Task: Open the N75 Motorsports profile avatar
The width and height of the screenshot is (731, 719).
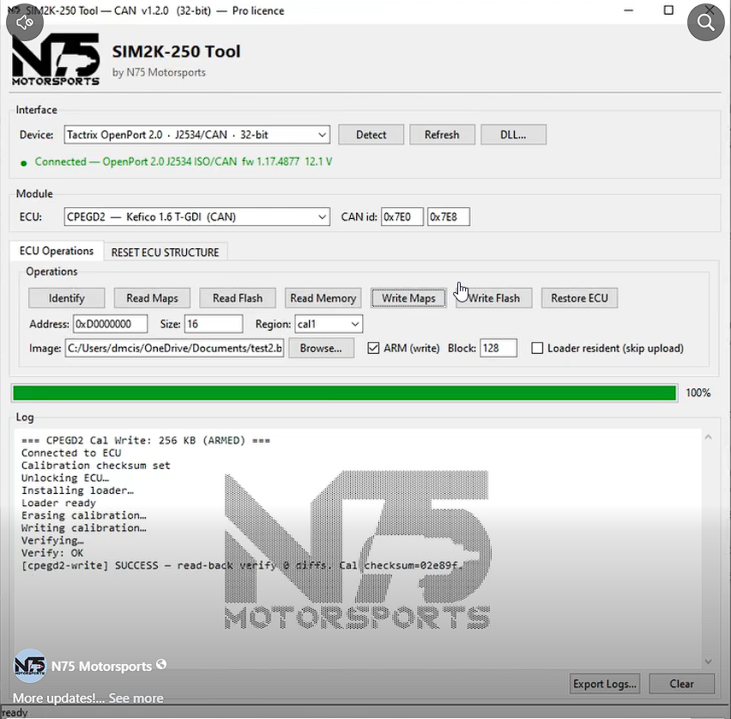Action: (30, 665)
